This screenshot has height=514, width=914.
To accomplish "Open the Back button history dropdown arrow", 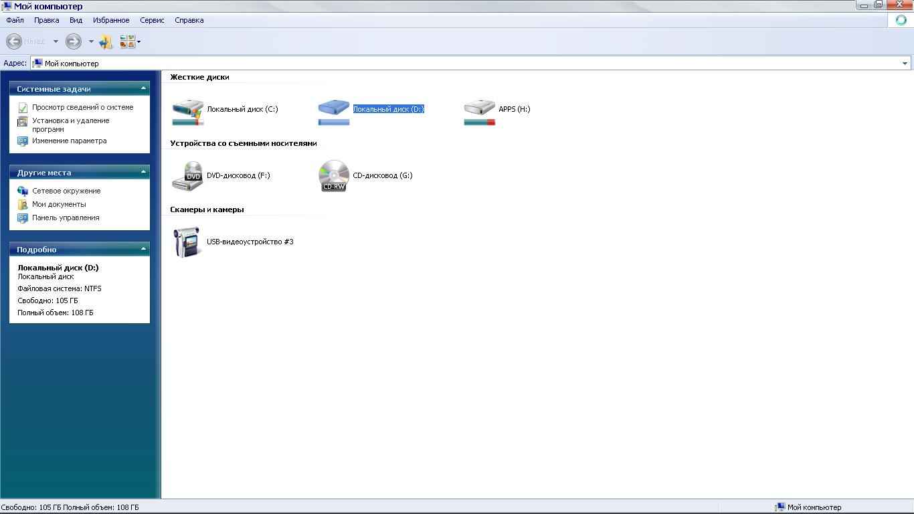I will pyautogui.click(x=56, y=41).
